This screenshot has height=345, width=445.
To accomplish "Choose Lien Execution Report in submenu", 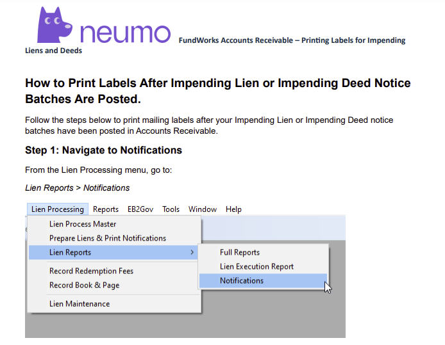I will pyautogui.click(x=256, y=266).
